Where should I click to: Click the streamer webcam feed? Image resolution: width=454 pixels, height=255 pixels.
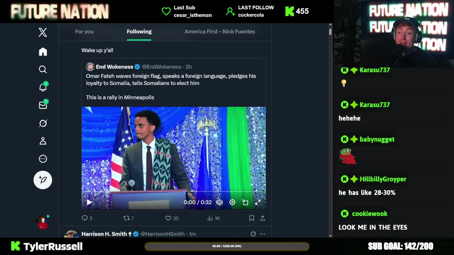[394, 34]
